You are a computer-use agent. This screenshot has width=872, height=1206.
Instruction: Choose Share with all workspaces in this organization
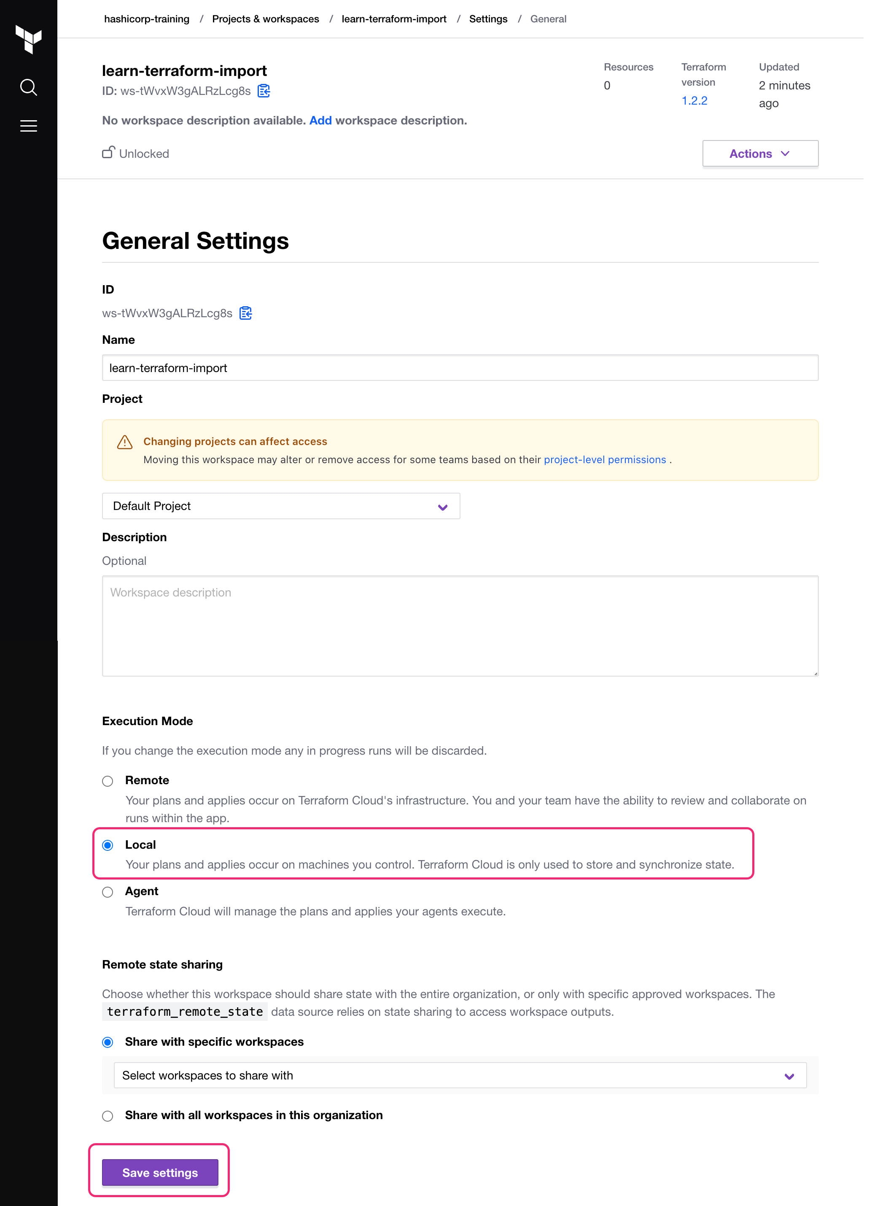pyautogui.click(x=108, y=1116)
